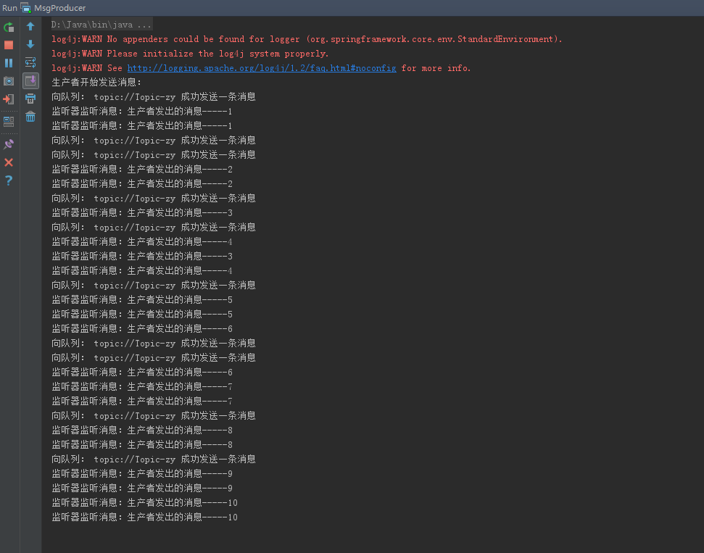Open help via the question mark icon

(x=9, y=180)
